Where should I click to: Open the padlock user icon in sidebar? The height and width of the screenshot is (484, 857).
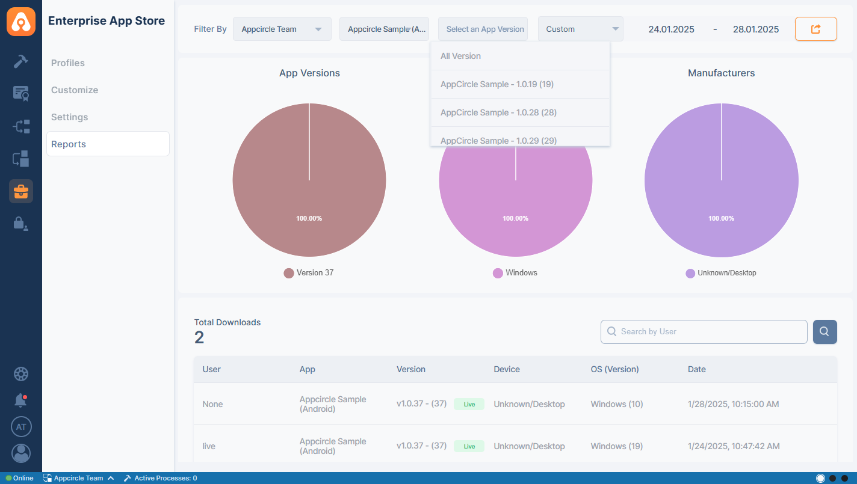pos(21,224)
